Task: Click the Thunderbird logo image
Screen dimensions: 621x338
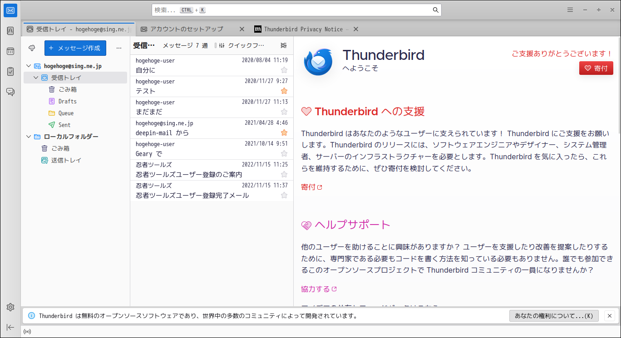Action: click(x=318, y=62)
